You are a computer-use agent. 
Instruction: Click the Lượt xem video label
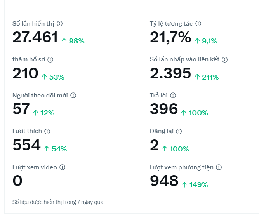click(35, 167)
